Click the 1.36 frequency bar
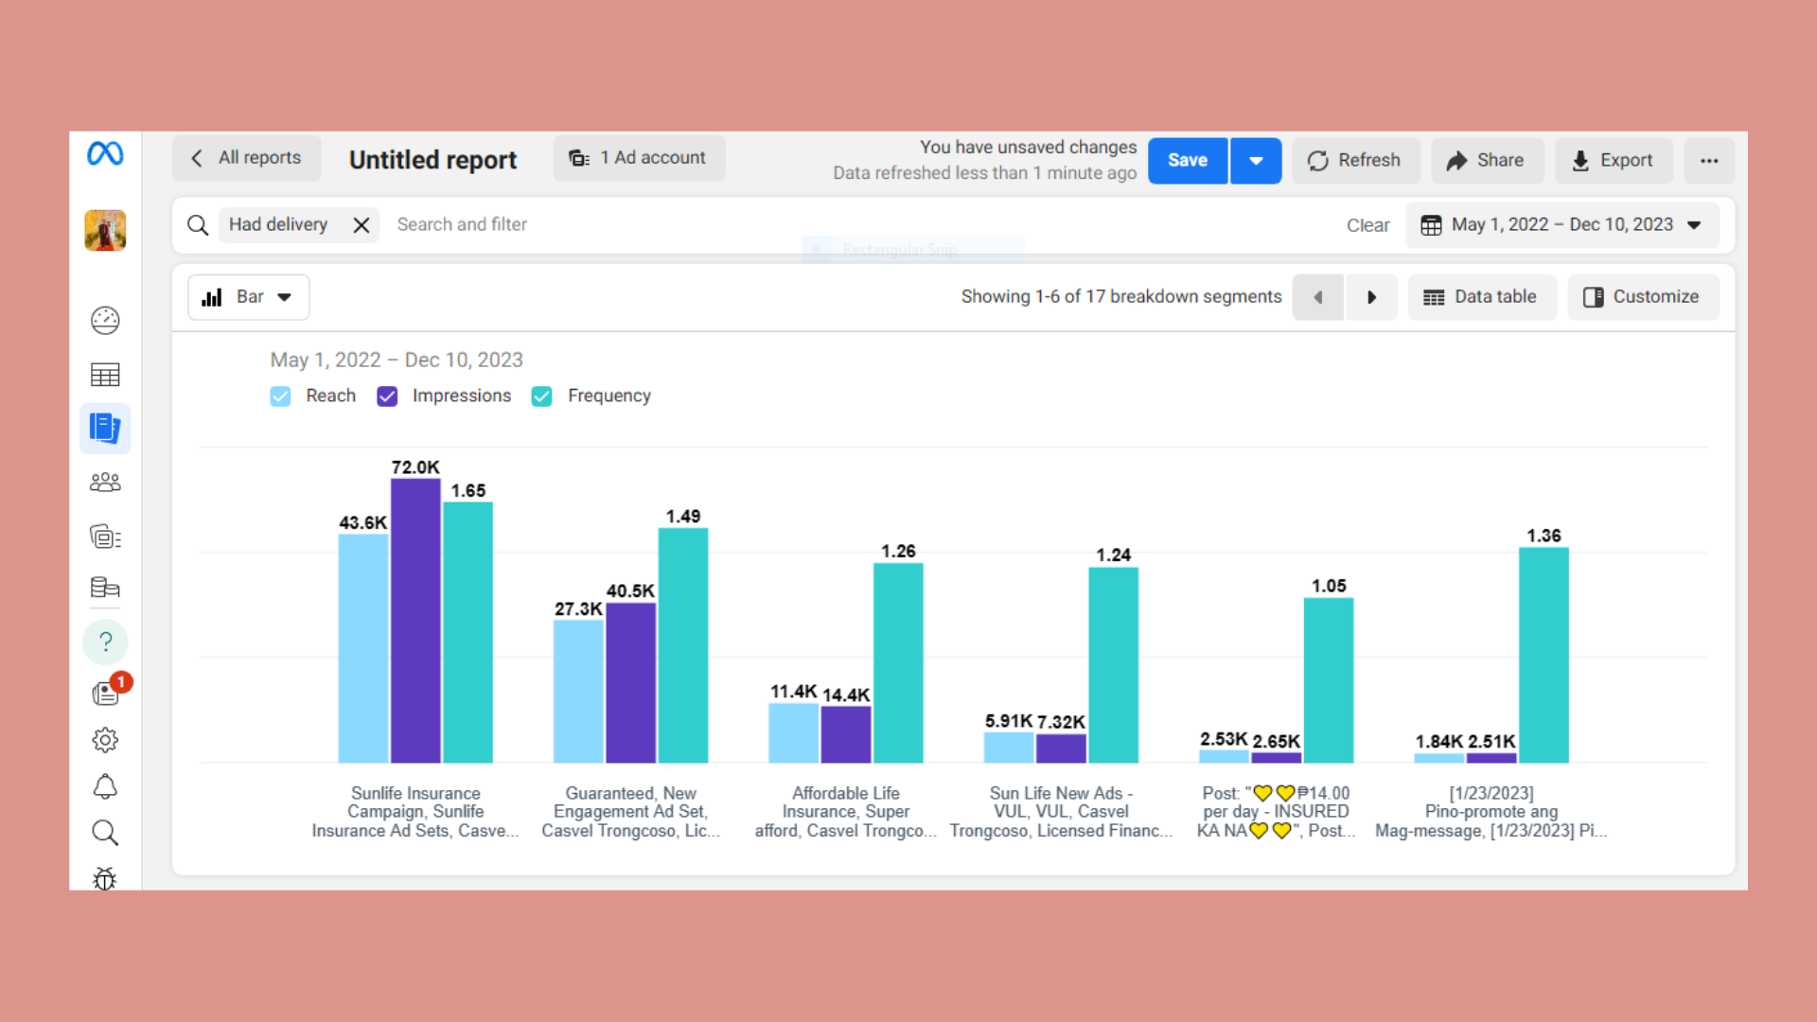Viewport: 1817px width, 1022px height. [x=1544, y=655]
